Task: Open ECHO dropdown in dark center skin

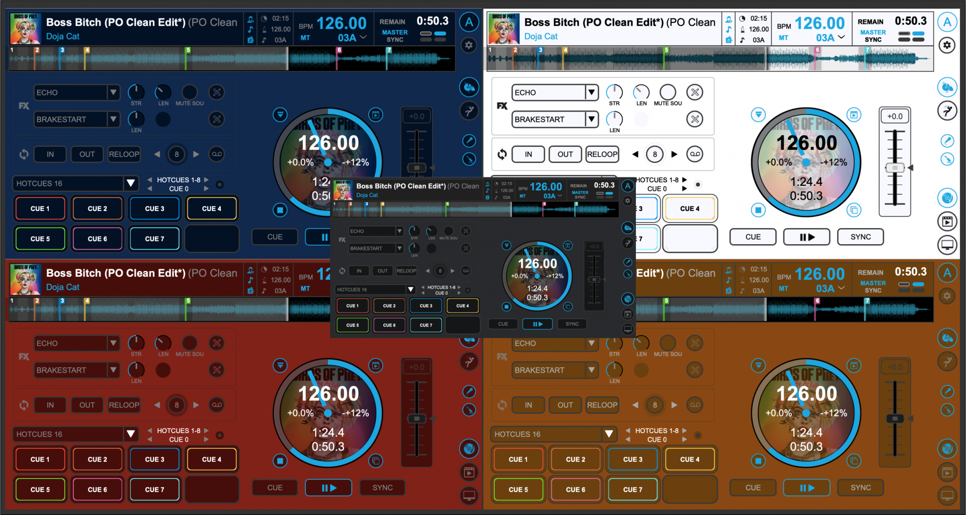Action: [376, 231]
